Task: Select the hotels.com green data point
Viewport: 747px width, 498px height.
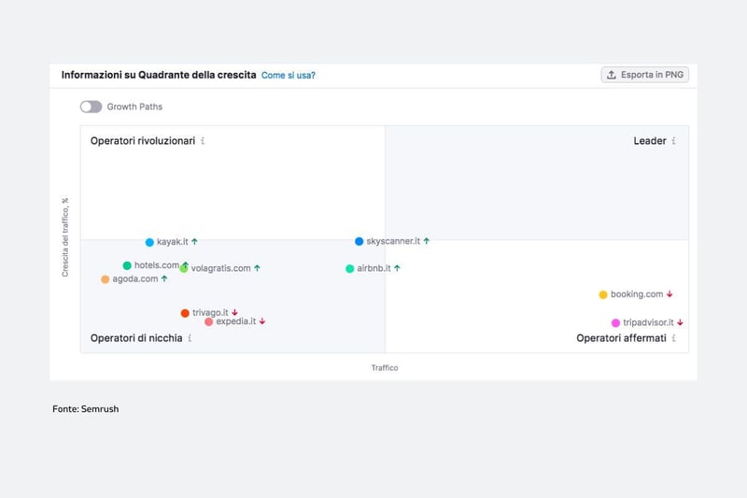Action: click(127, 265)
